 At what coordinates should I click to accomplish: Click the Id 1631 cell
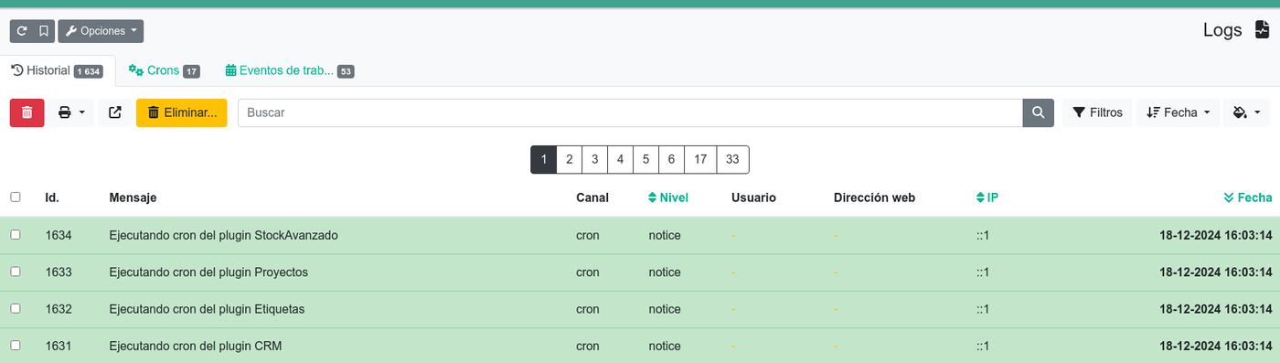click(x=59, y=346)
